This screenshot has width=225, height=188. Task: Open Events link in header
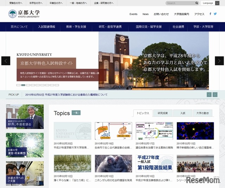tap(134, 14)
